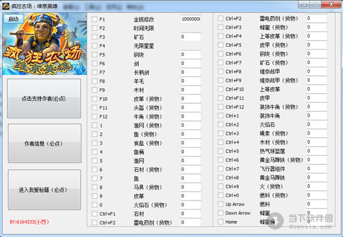Enable Ctrl+2 火焰石 checkbox

[x=221, y=124]
